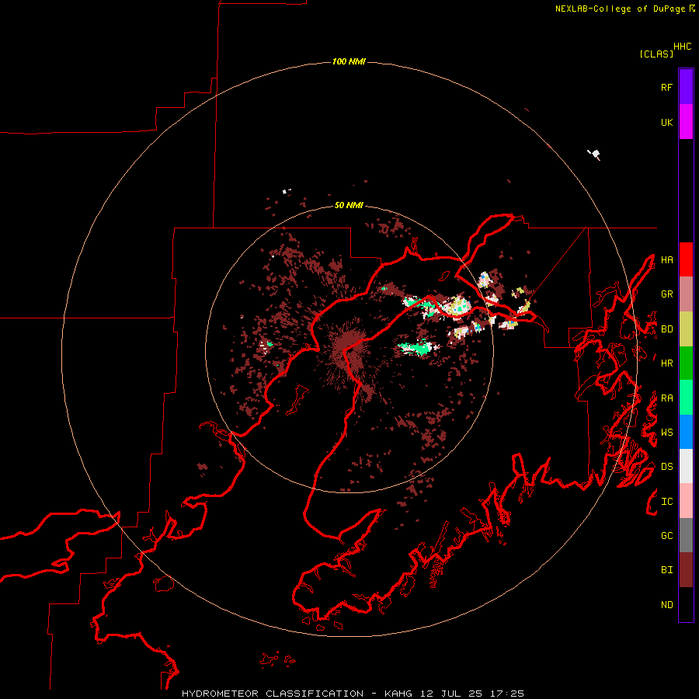Select the GR color block in legend
This screenshot has height=699, width=699.
(x=686, y=294)
